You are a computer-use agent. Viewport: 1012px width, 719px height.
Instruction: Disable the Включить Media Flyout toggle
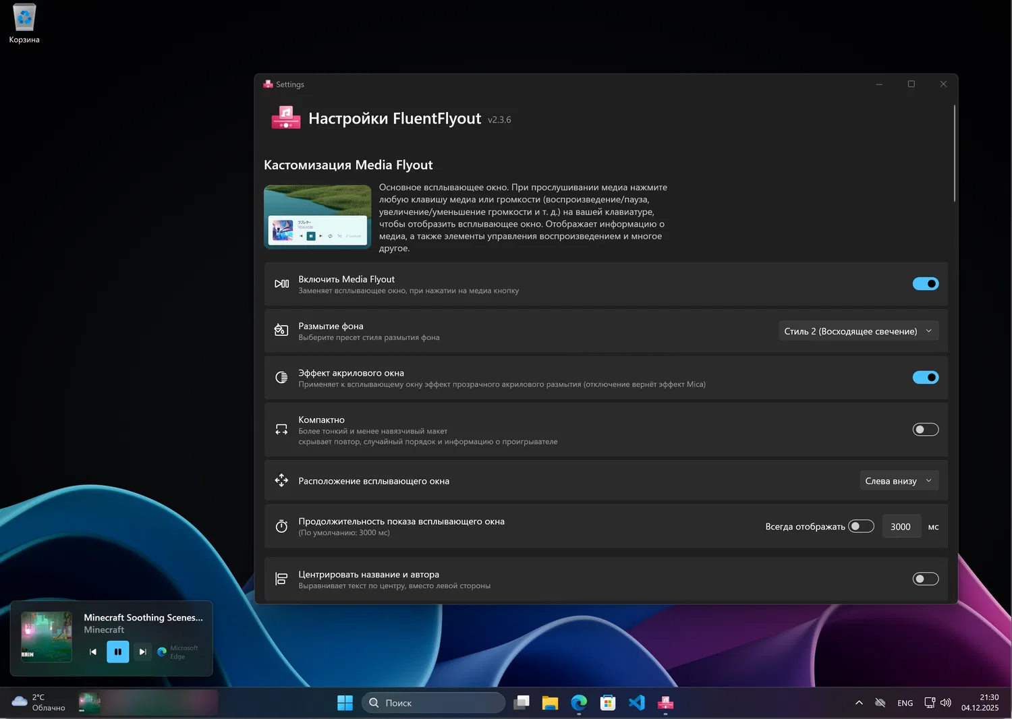[x=925, y=284]
